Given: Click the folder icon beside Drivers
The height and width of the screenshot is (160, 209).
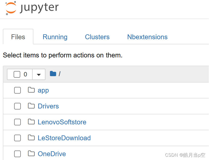Looking at the screenshot, I should [31, 106].
